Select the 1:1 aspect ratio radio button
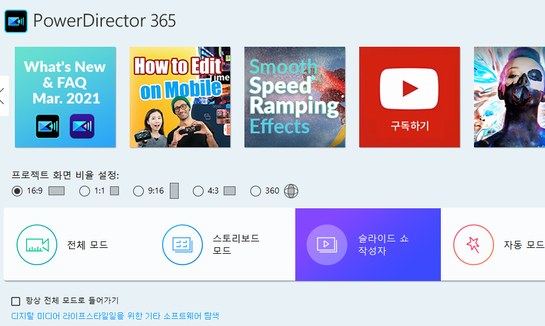This screenshot has width=545, height=326. [x=85, y=191]
